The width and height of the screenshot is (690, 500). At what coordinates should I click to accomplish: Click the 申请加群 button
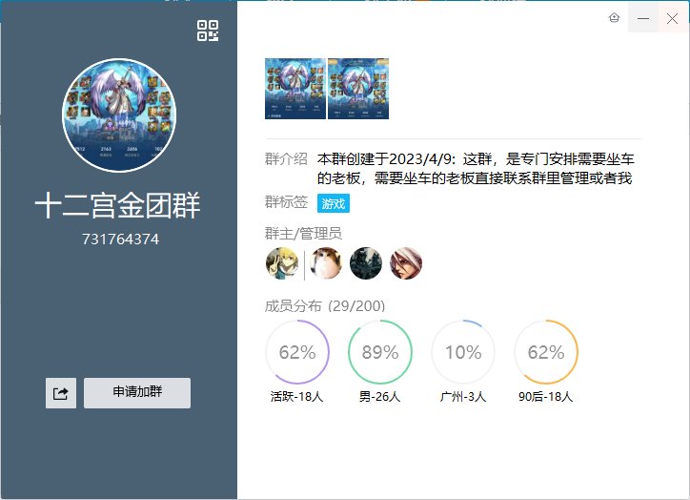point(137,393)
